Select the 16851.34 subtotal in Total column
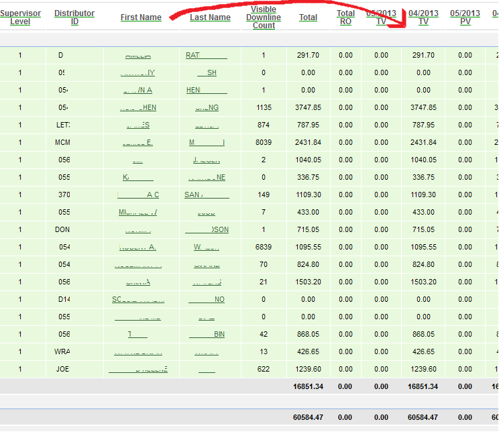The width and height of the screenshot is (499, 438). coord(308,386)
